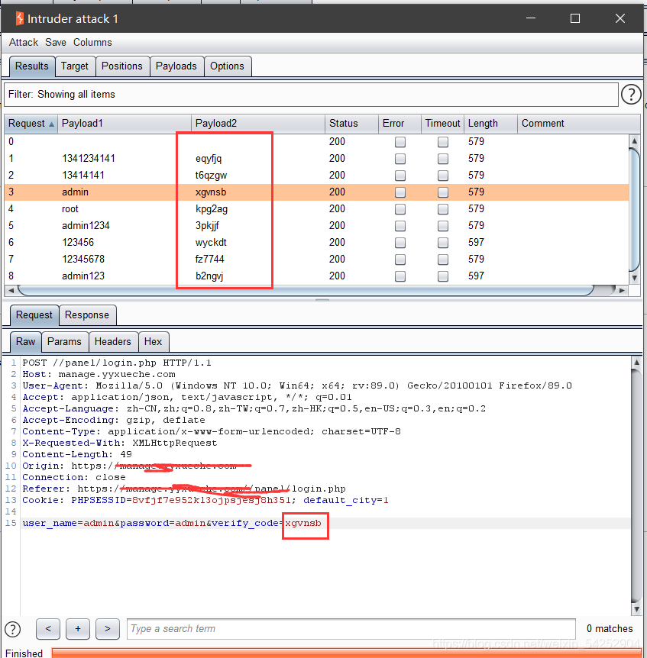Minimize the Intruder attack window
This screenshot has height=658, width=647.
pyautogui.click(x=531, y=18)
